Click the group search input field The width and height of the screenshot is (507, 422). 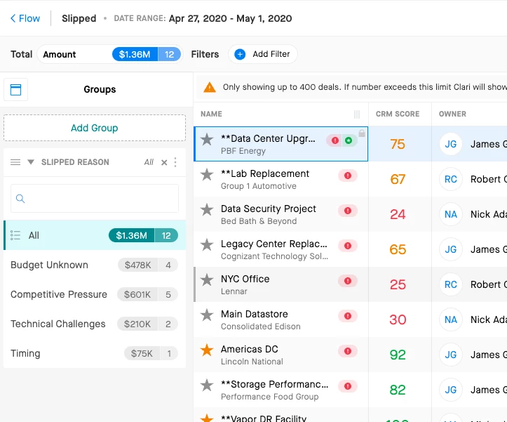tap(95, 199)
